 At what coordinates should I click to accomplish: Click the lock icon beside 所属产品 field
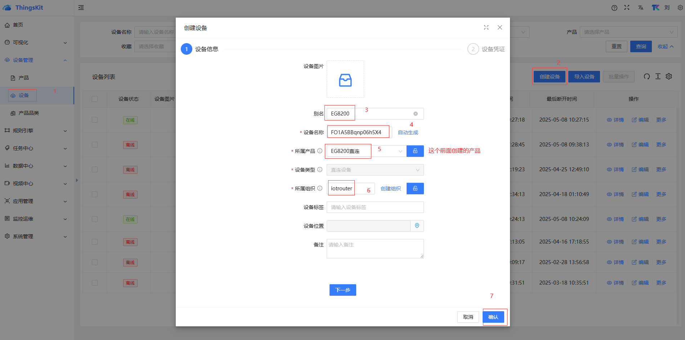point(415,151)
